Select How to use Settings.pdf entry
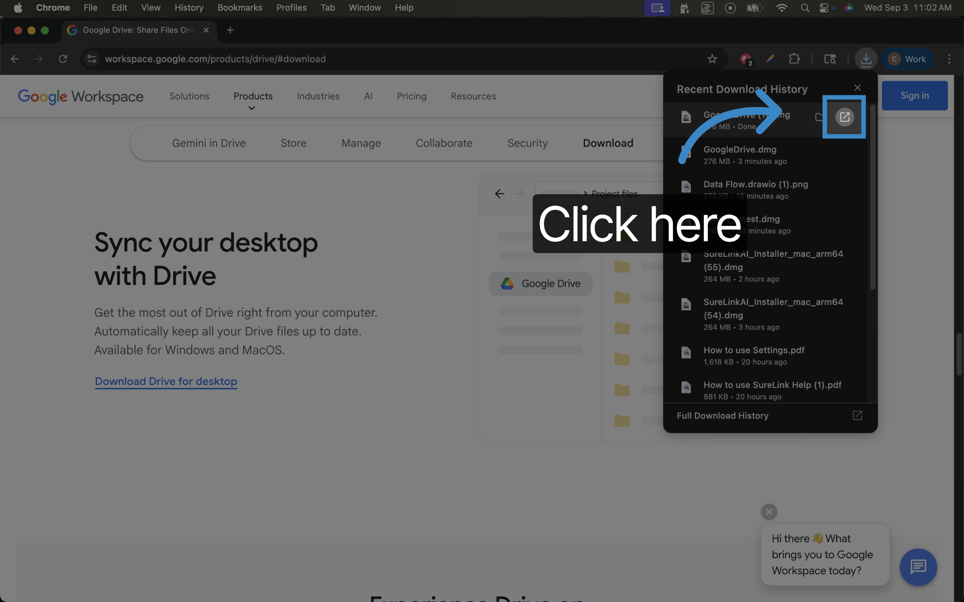Viewport: 964px width, 602px height. (x=765, y=355)
